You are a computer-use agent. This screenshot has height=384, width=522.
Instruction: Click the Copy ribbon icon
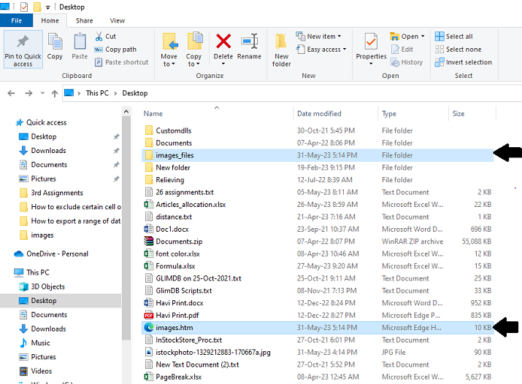pyautogui.click(x=55, y=42)
